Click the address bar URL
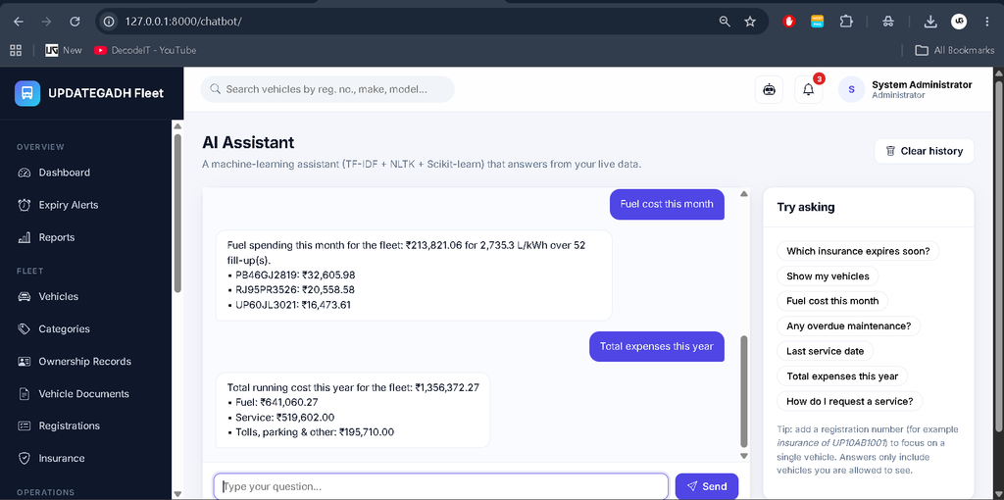This screenshot has width=1004, height=500. click(183, 22)
